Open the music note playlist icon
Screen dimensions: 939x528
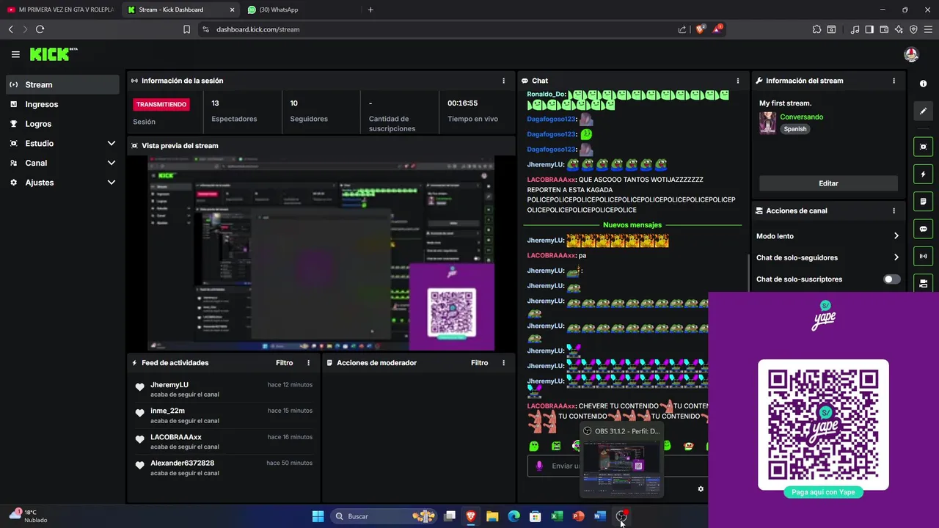pos(855,29)
